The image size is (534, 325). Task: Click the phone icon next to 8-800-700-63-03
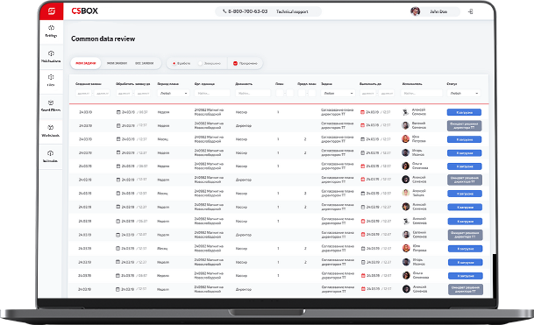224,11
